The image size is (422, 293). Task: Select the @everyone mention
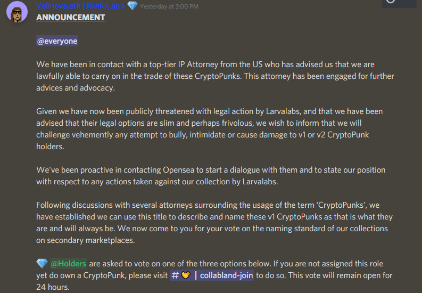tap(57, 41)
